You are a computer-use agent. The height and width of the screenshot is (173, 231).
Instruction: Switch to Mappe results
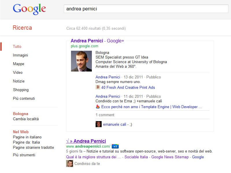18,64
